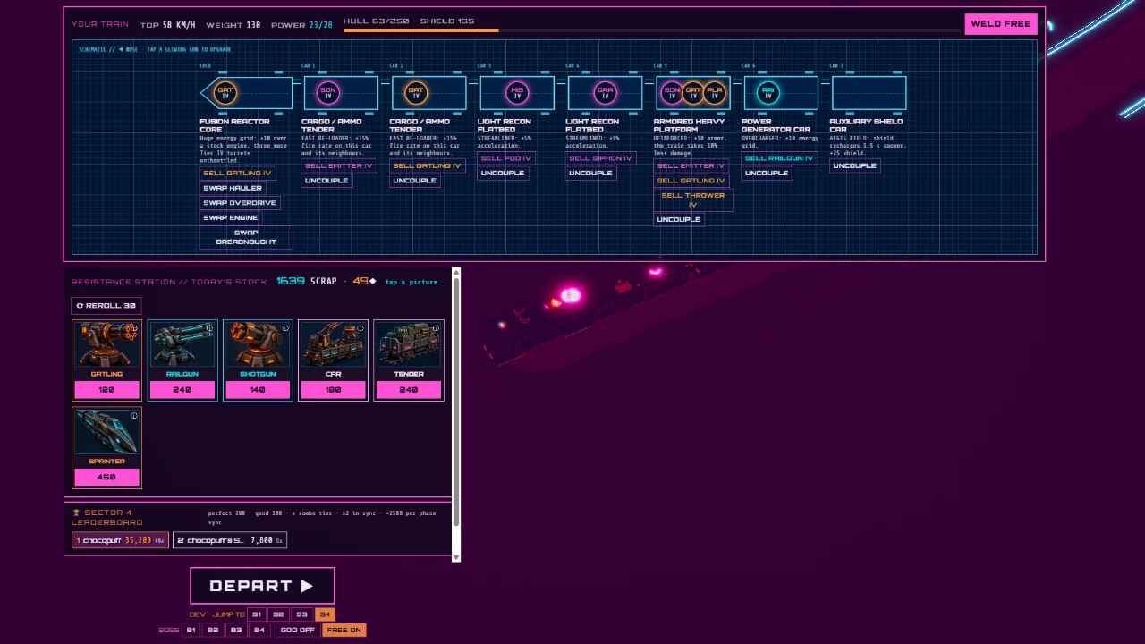This screenshot has height=644, width=1145.
Task: Click the WELD FREE button
Action: coord(1000,24)
